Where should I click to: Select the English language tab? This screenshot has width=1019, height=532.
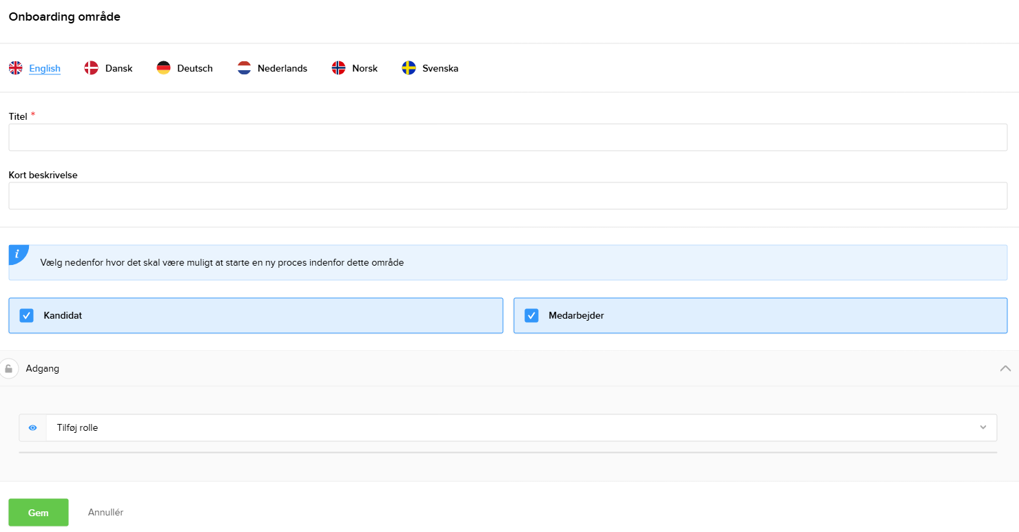pos(44,67)
